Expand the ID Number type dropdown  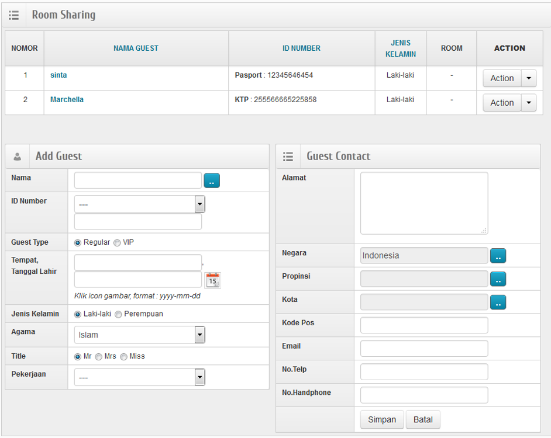click(199, 204)
